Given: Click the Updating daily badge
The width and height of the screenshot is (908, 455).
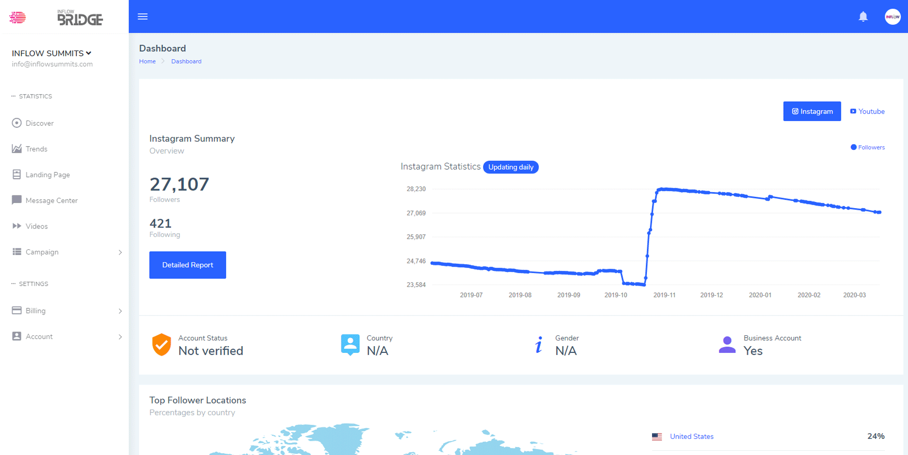Looking at the screenshot, I should pyautogui.click(x=511, y=167).
